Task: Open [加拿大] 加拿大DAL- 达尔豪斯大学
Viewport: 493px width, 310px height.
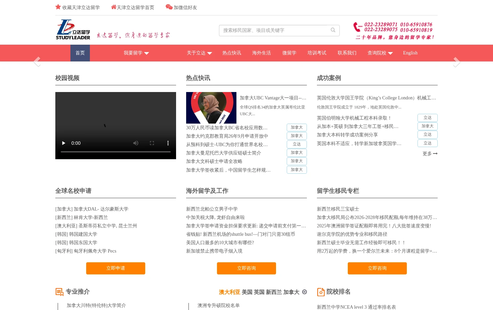Action: pyautogui.click(x=92, y=209)
